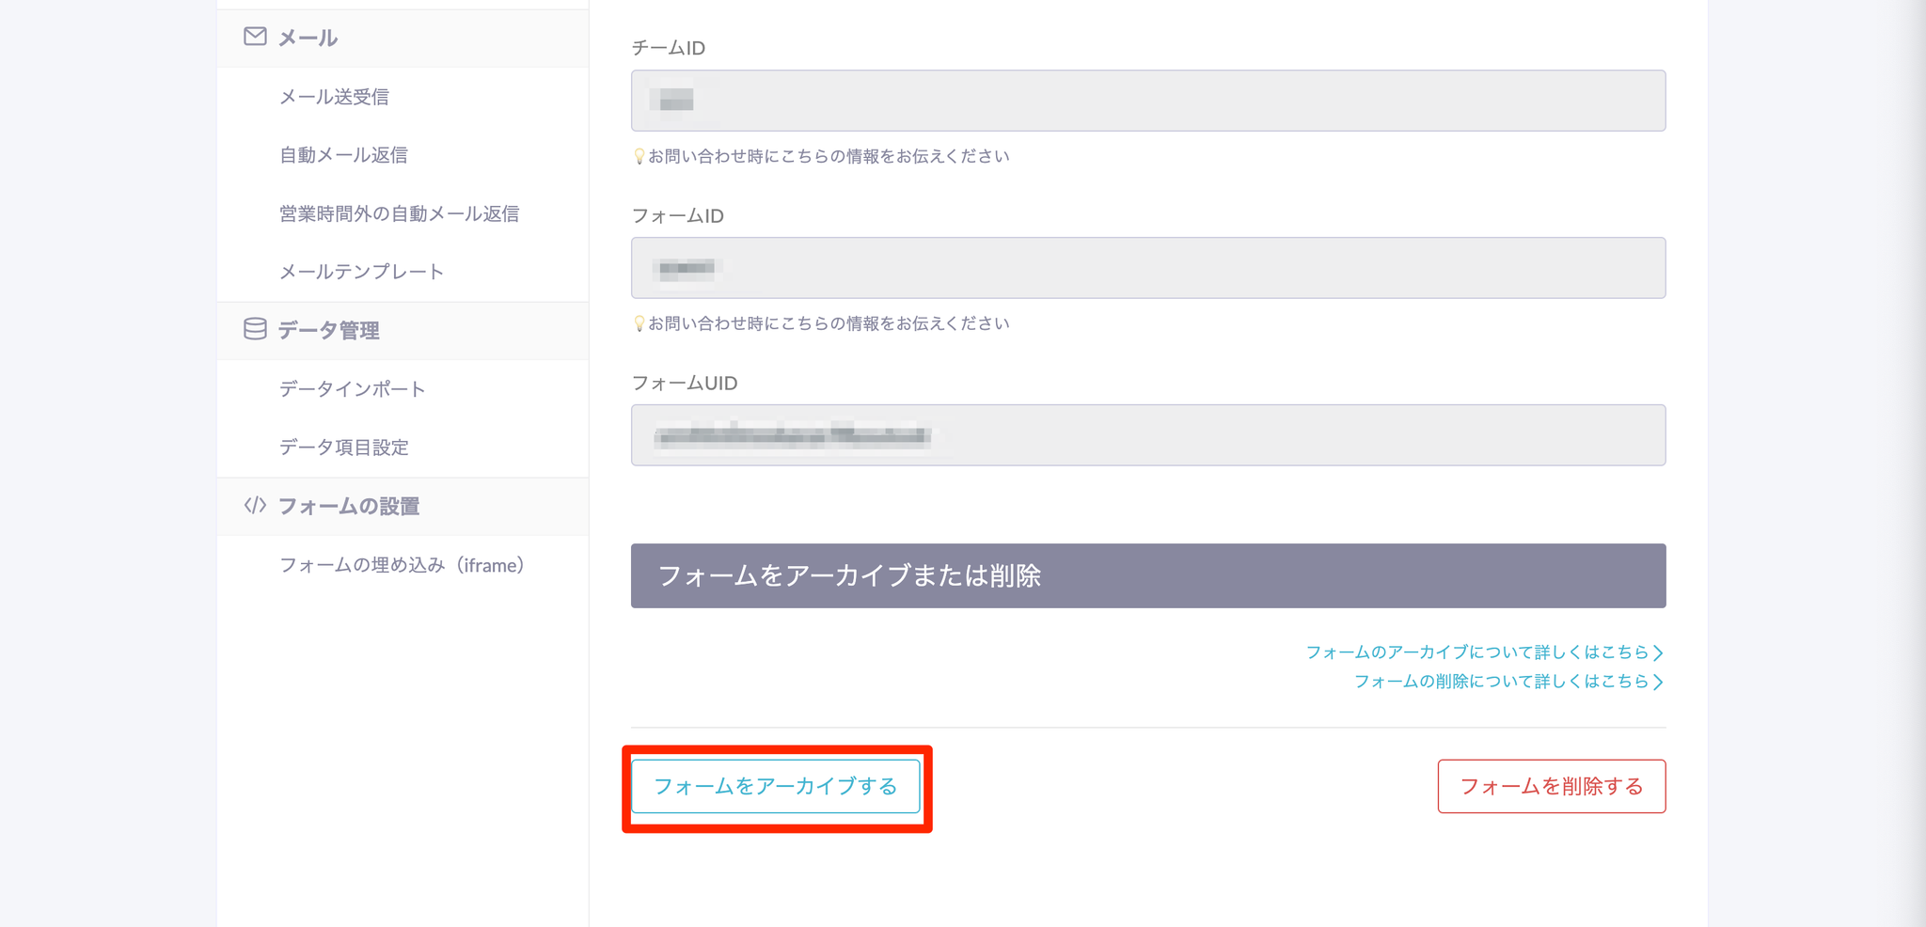The image size is (1926, 927).
Task: Click the フォームをアーカイブする button
Action: click(x=775, y=786)
